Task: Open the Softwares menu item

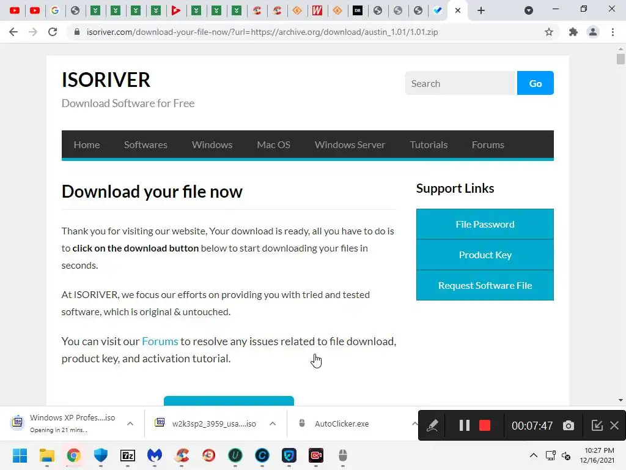Action: point(145,144)
